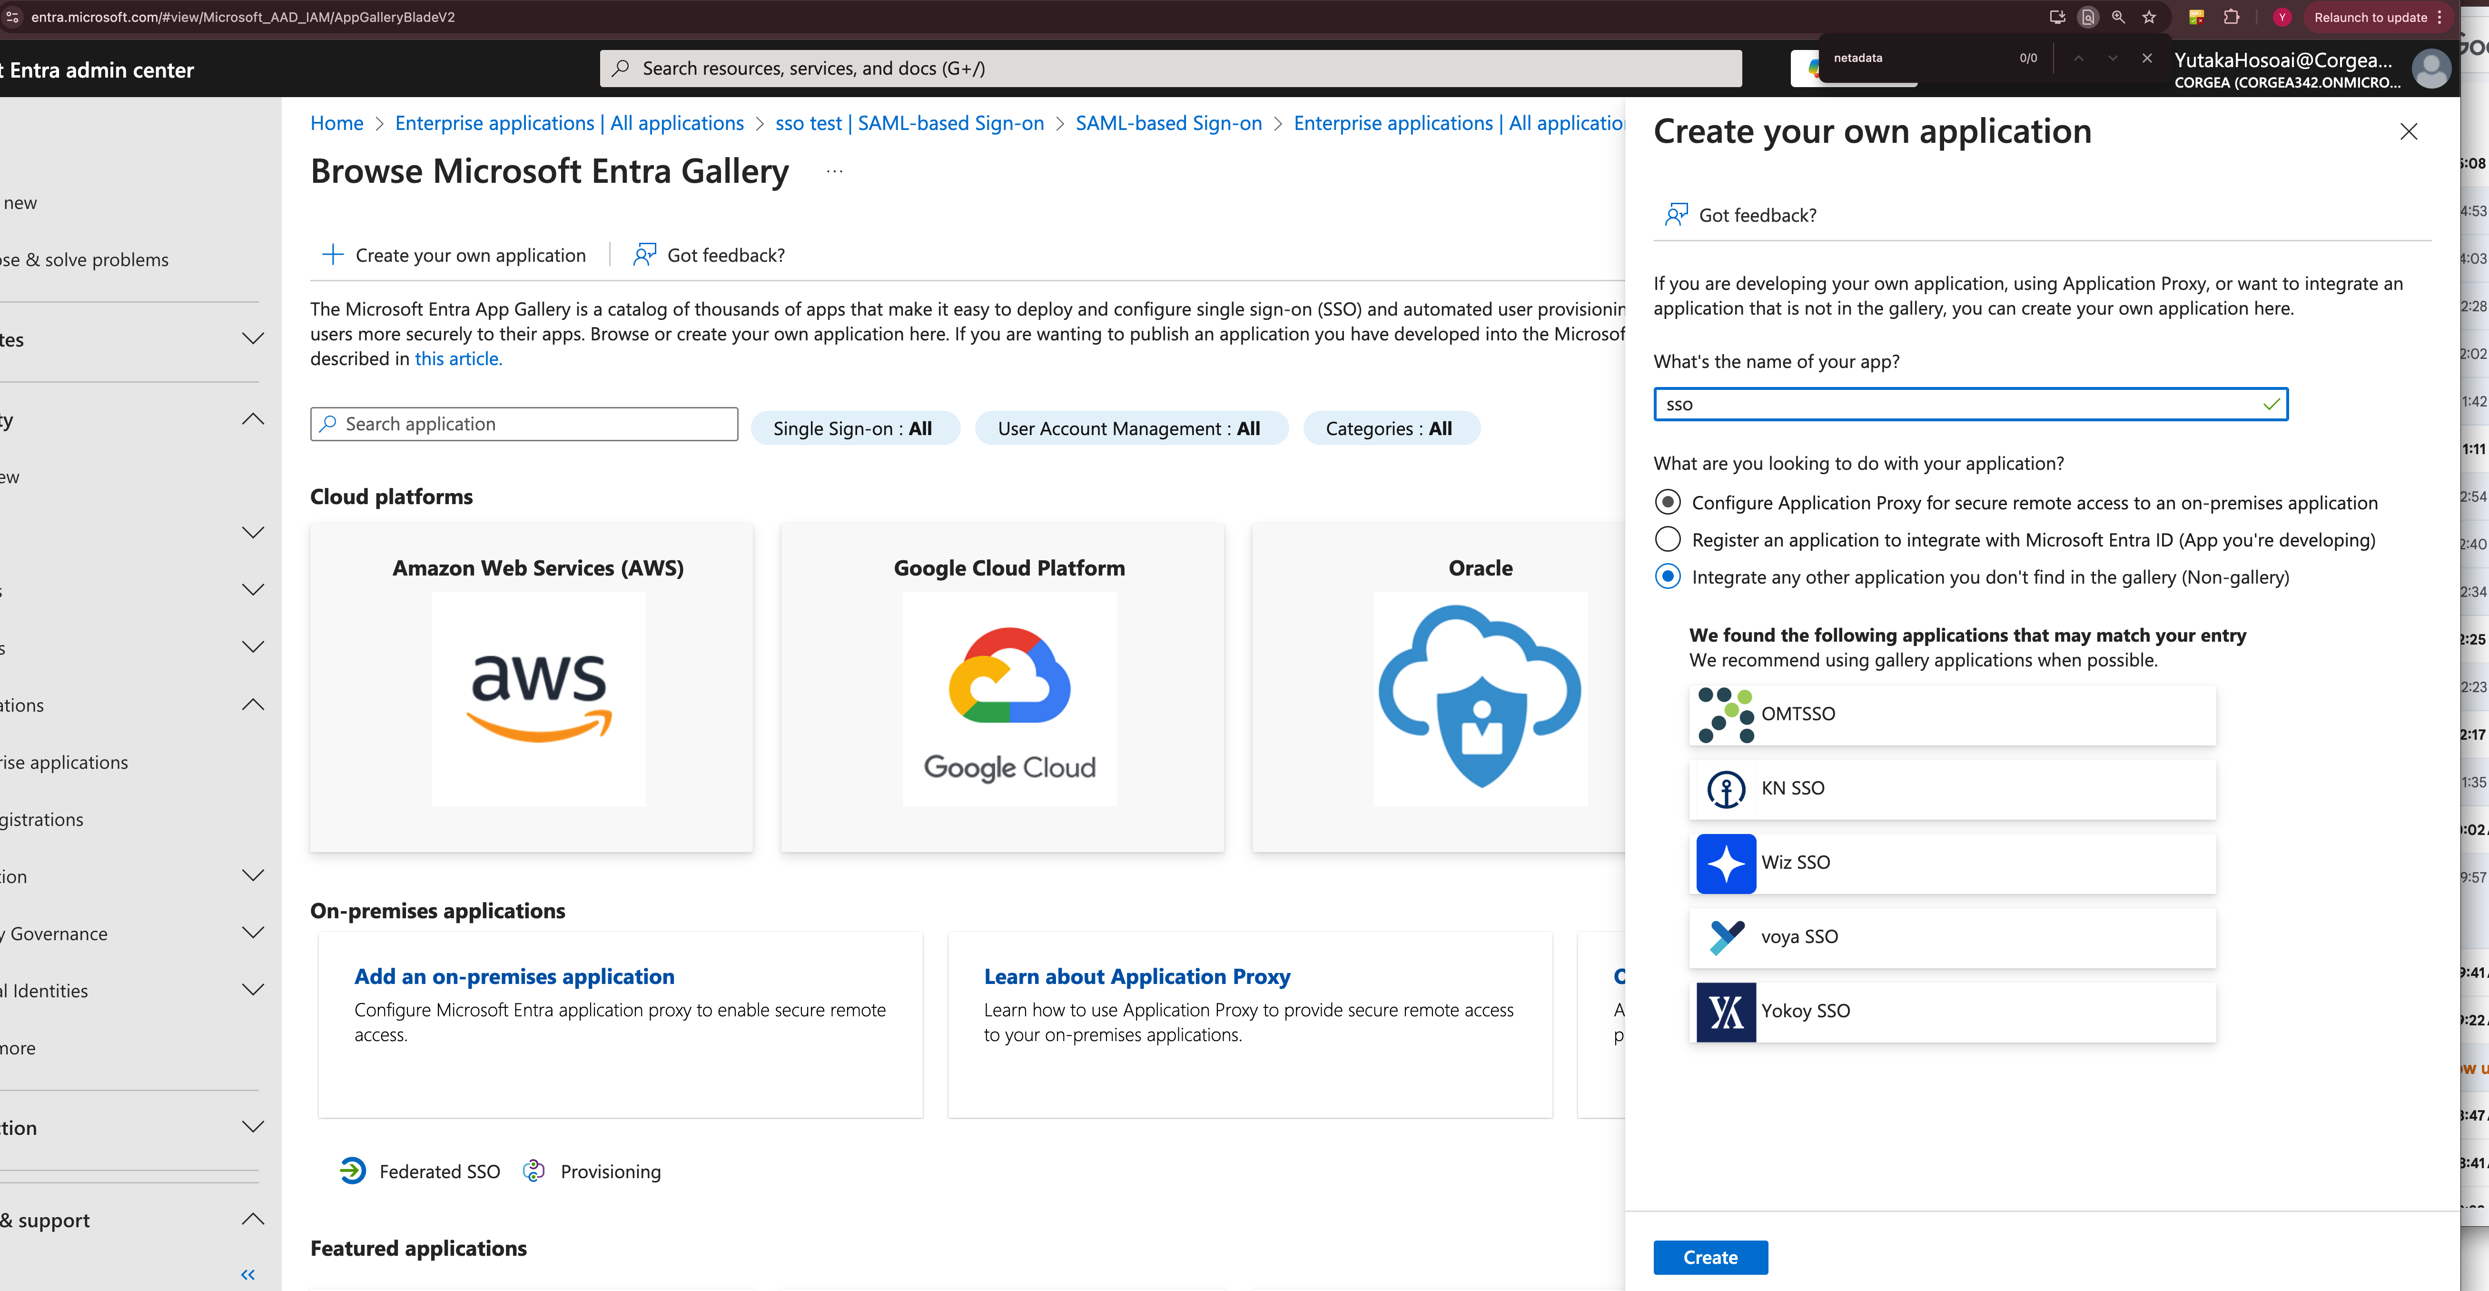This screenshot has width=2489, height=1291.
Task: Click 'Create your own application' toolbar button
Action: 453,255
